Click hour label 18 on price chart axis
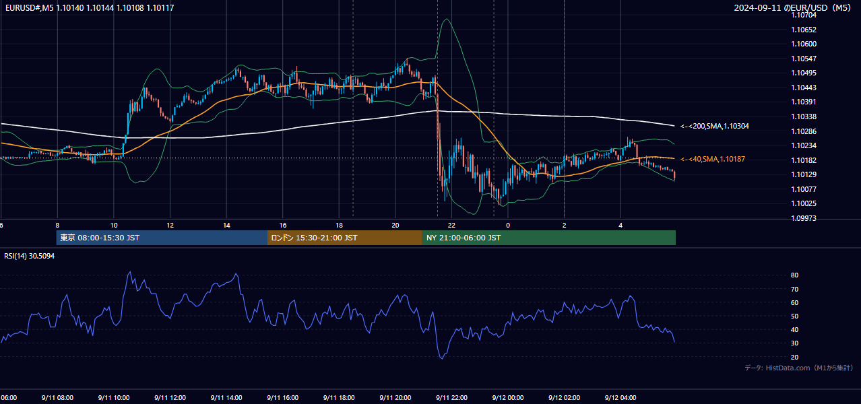This screenshot has width=861, height=404. (x=339, y=226)
